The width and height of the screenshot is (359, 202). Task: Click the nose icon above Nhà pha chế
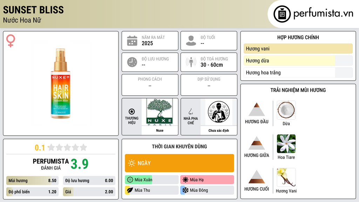[x=190, y=112]
